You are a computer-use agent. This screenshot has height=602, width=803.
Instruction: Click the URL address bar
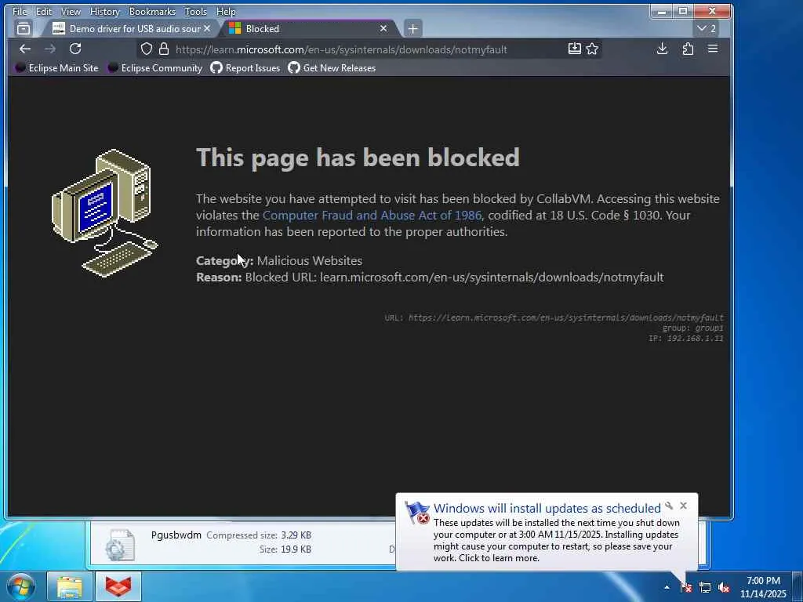tap(368, 49)
